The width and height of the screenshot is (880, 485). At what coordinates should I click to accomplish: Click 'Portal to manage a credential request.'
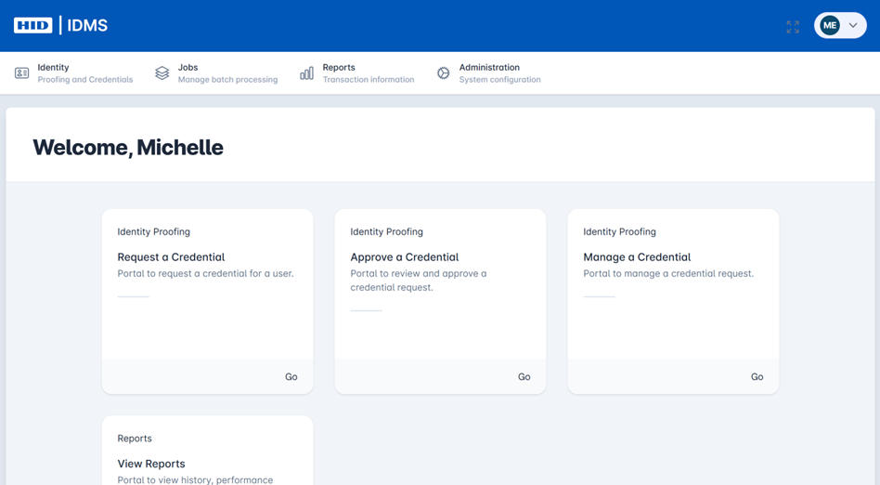(668, 274)
